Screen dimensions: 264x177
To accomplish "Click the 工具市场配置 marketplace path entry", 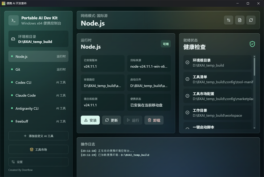I will click(x=217, y=96).
